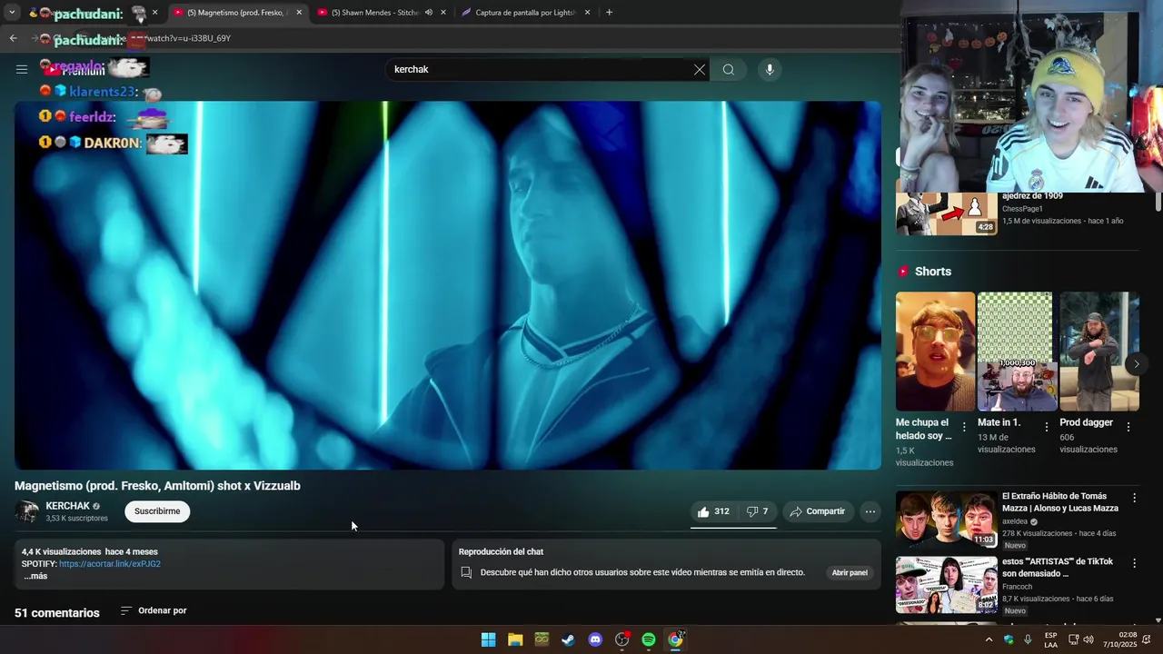Open taskbar notifications bell

click(1147, 639)
